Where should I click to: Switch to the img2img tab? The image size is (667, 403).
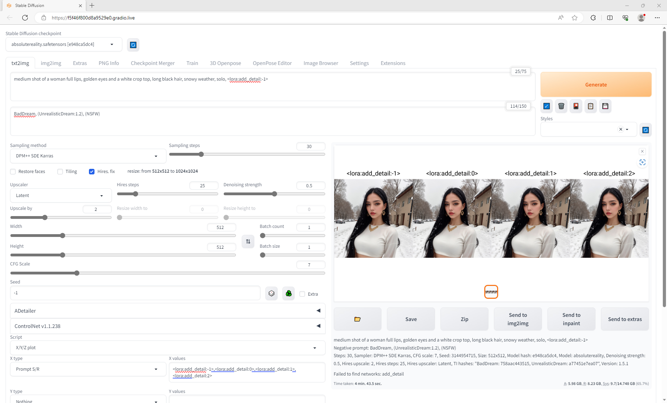point(51,63)
